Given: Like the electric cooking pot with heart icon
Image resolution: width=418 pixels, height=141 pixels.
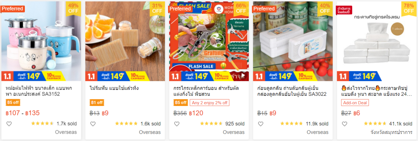Looking at the screenshot, I should [9, 124].
